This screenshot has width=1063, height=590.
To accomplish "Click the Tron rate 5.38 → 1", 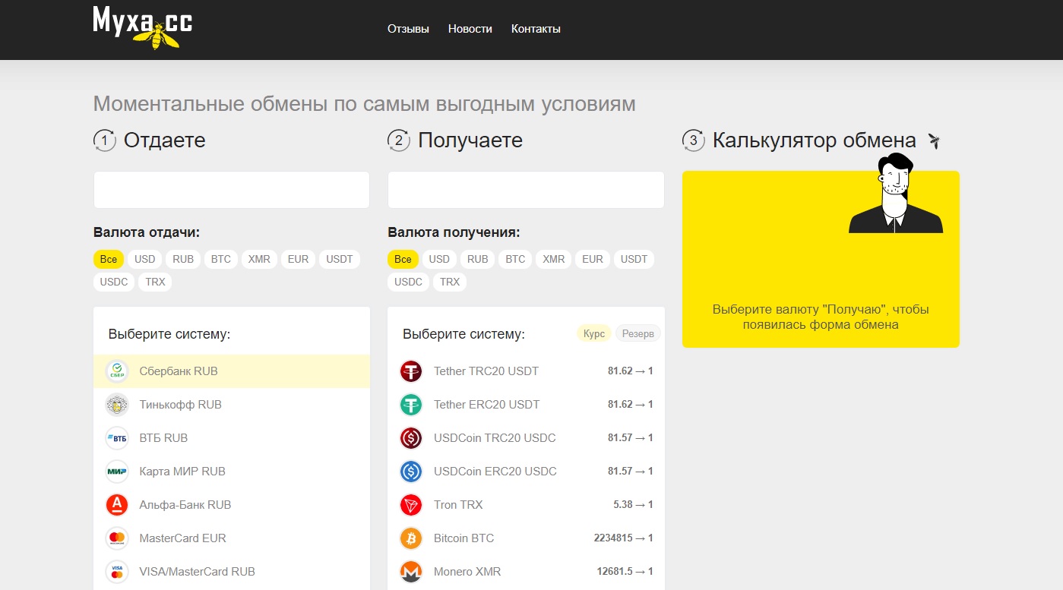I will (633, 505).
